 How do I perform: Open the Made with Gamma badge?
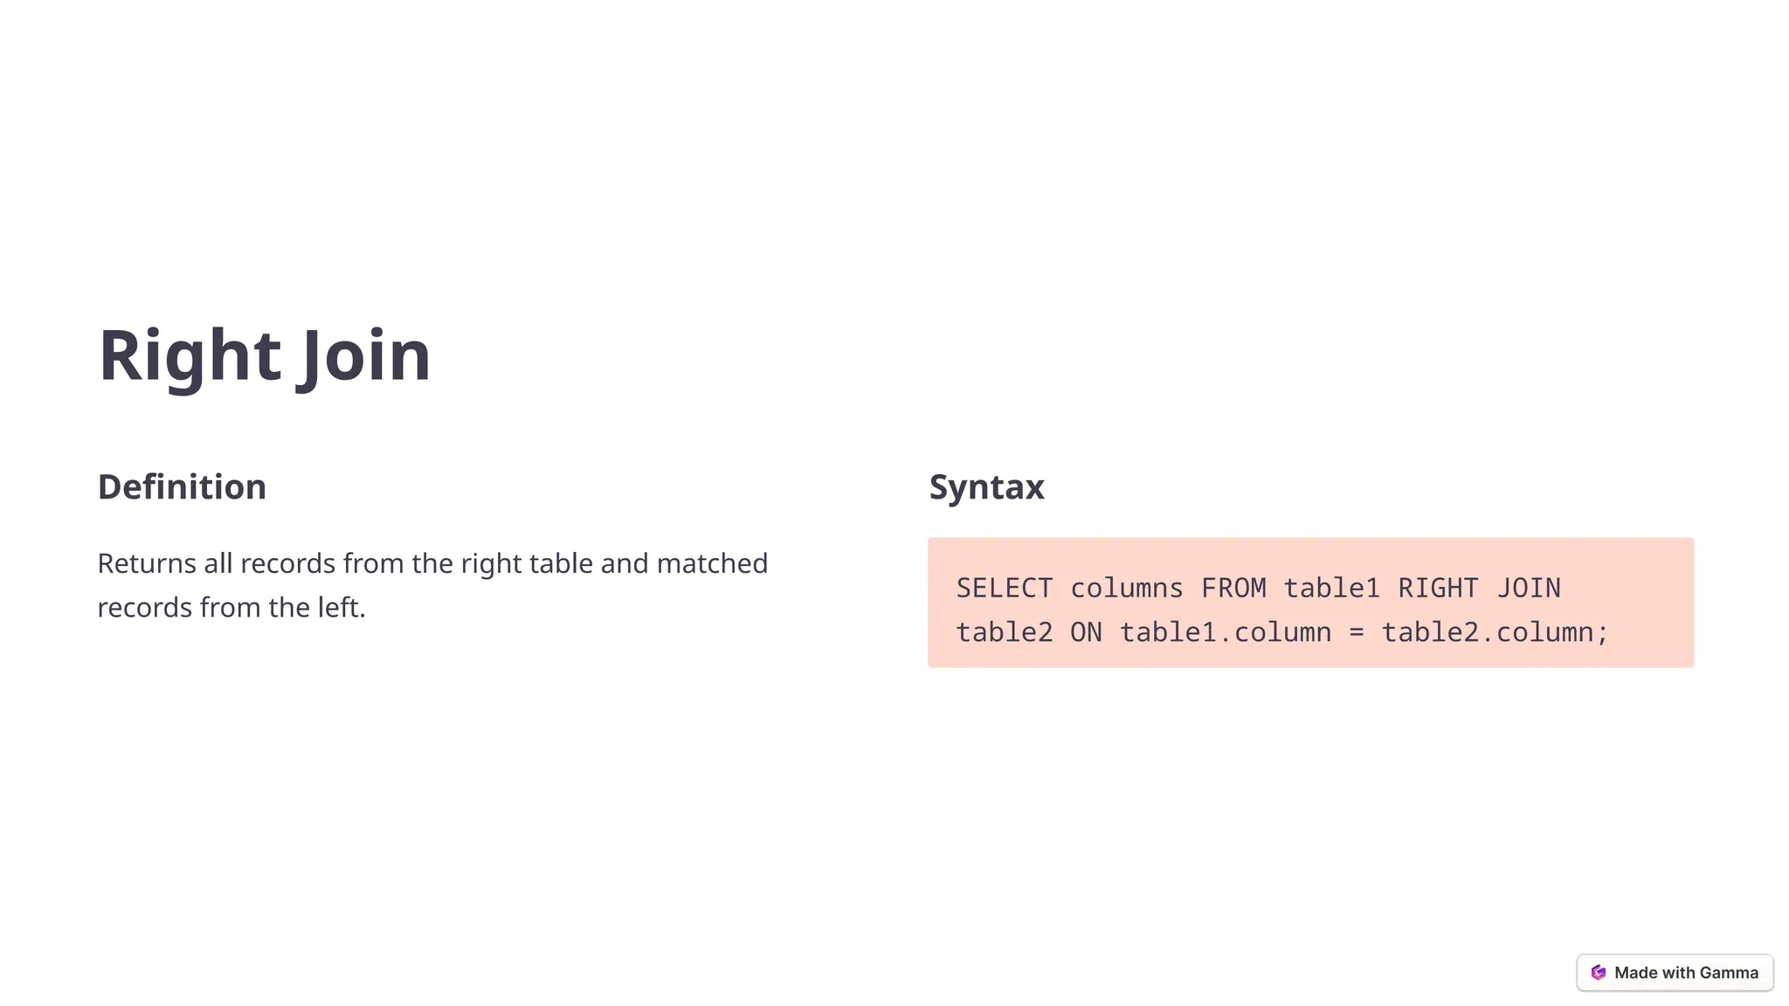tap(1675, 972)
